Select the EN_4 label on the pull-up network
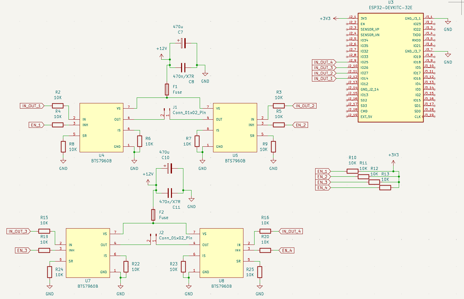Screen dimensions: 464x299 pyautogui.click(x=323, y=187)
